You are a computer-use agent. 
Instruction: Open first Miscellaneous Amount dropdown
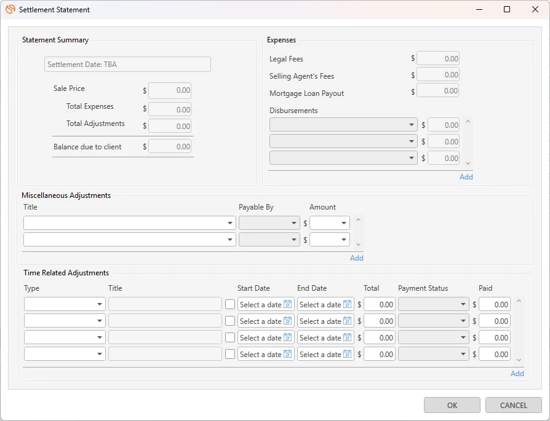pyautogui.click(x=330, y=223)
